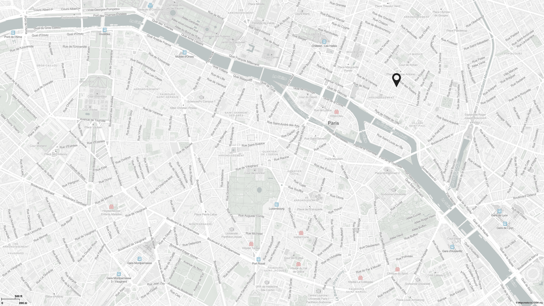Select the Gare d'Austerlitz station icon
The image size is (544, 306).
(452, 247)
